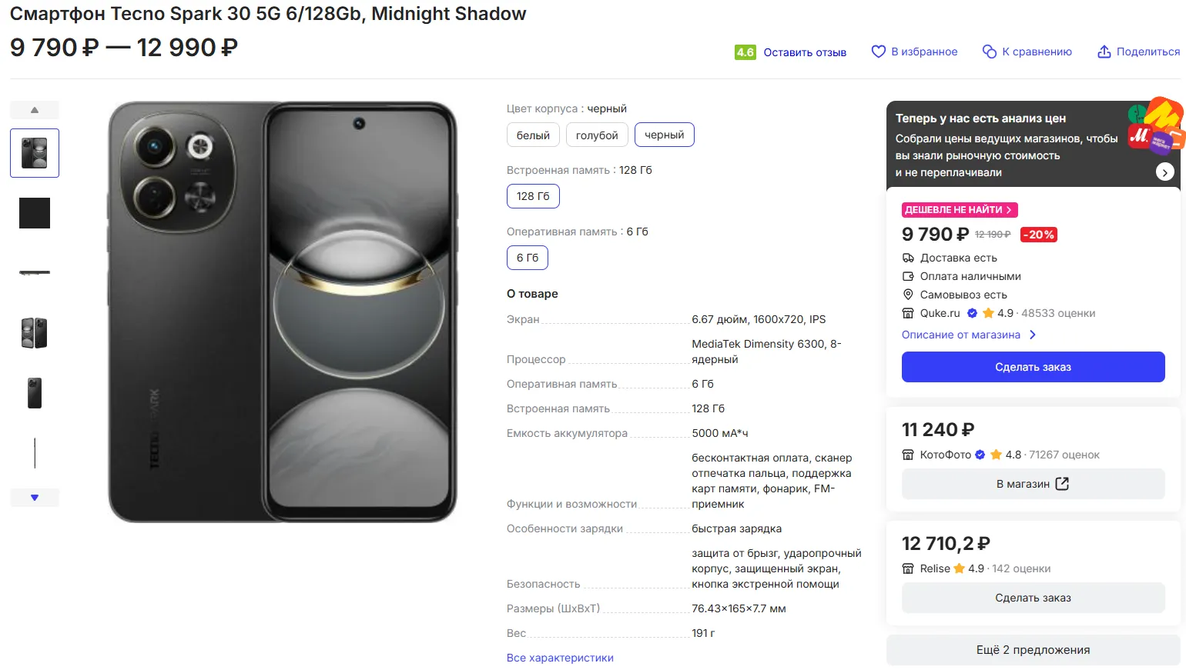Choose the черный body color option
Image resolution: width=1186 pixels, height=670 pixels.
click(x=664, y=135)
